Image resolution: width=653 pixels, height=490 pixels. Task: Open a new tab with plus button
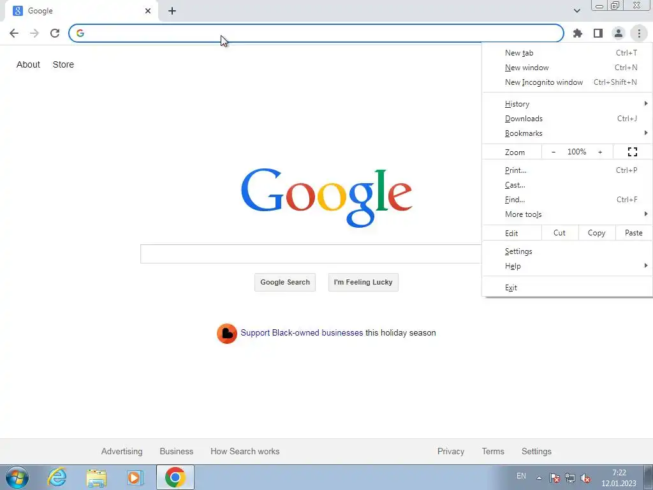point(172,11)
